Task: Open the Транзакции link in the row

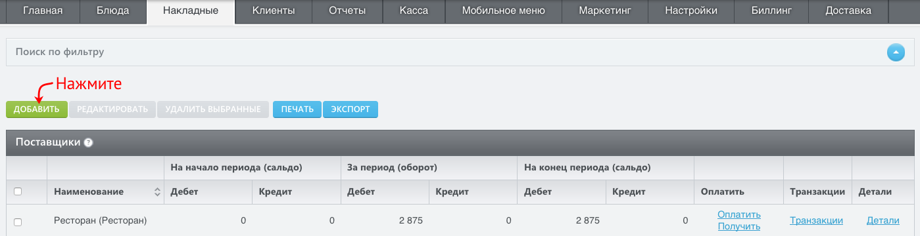Action: (816, 221)
